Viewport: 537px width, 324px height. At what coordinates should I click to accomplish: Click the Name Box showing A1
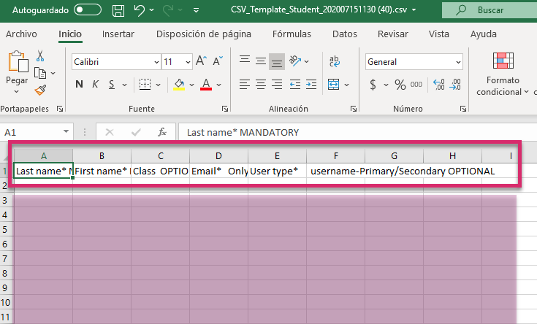click(37, 132)
